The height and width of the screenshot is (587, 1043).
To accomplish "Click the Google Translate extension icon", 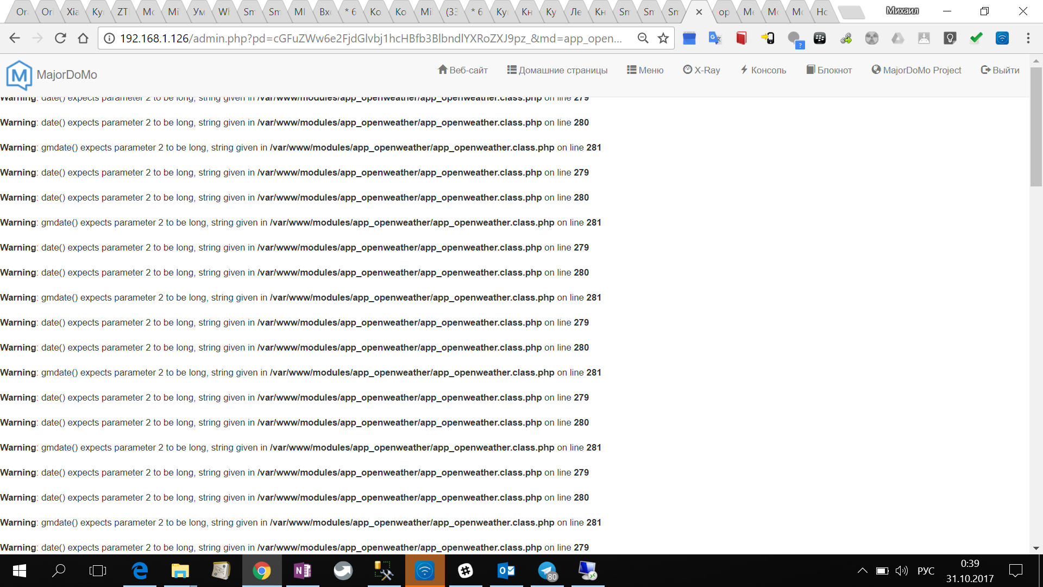I will (715, 38).
